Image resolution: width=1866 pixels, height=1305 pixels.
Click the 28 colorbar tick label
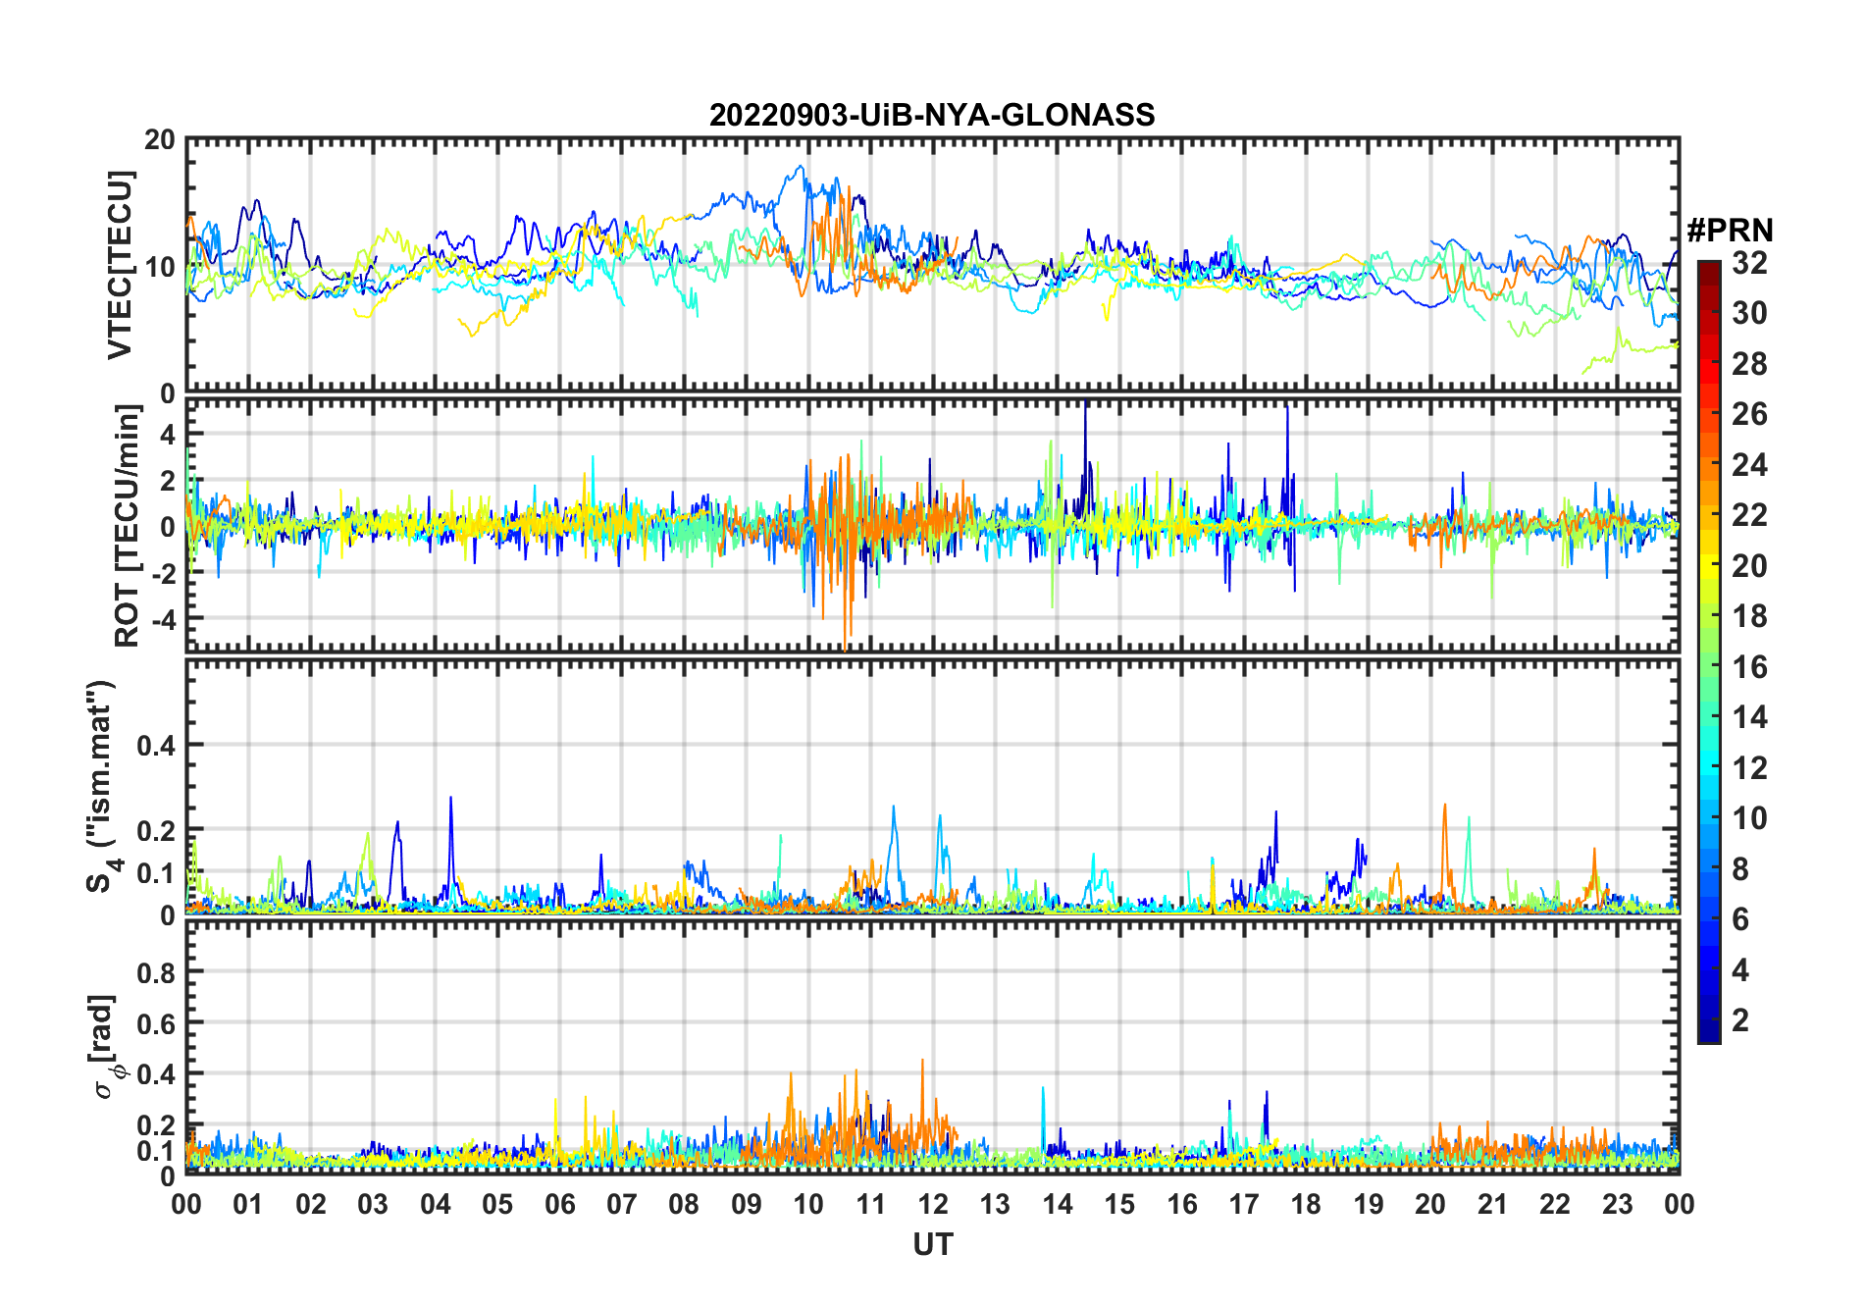coord(1749,364)
